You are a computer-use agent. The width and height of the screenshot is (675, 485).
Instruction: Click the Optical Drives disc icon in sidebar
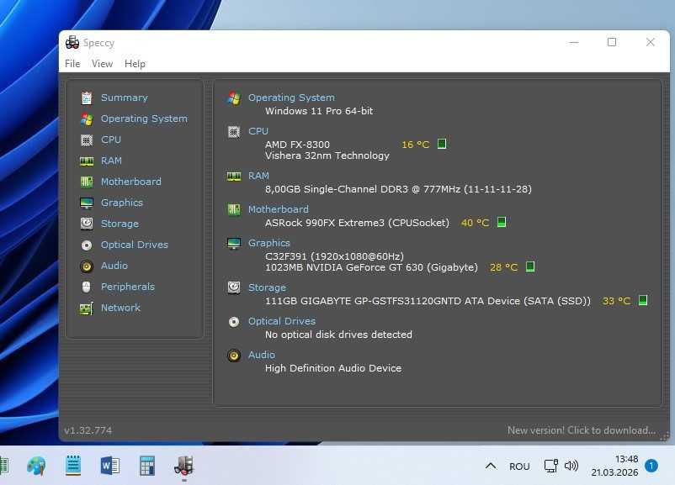(87, 245)
